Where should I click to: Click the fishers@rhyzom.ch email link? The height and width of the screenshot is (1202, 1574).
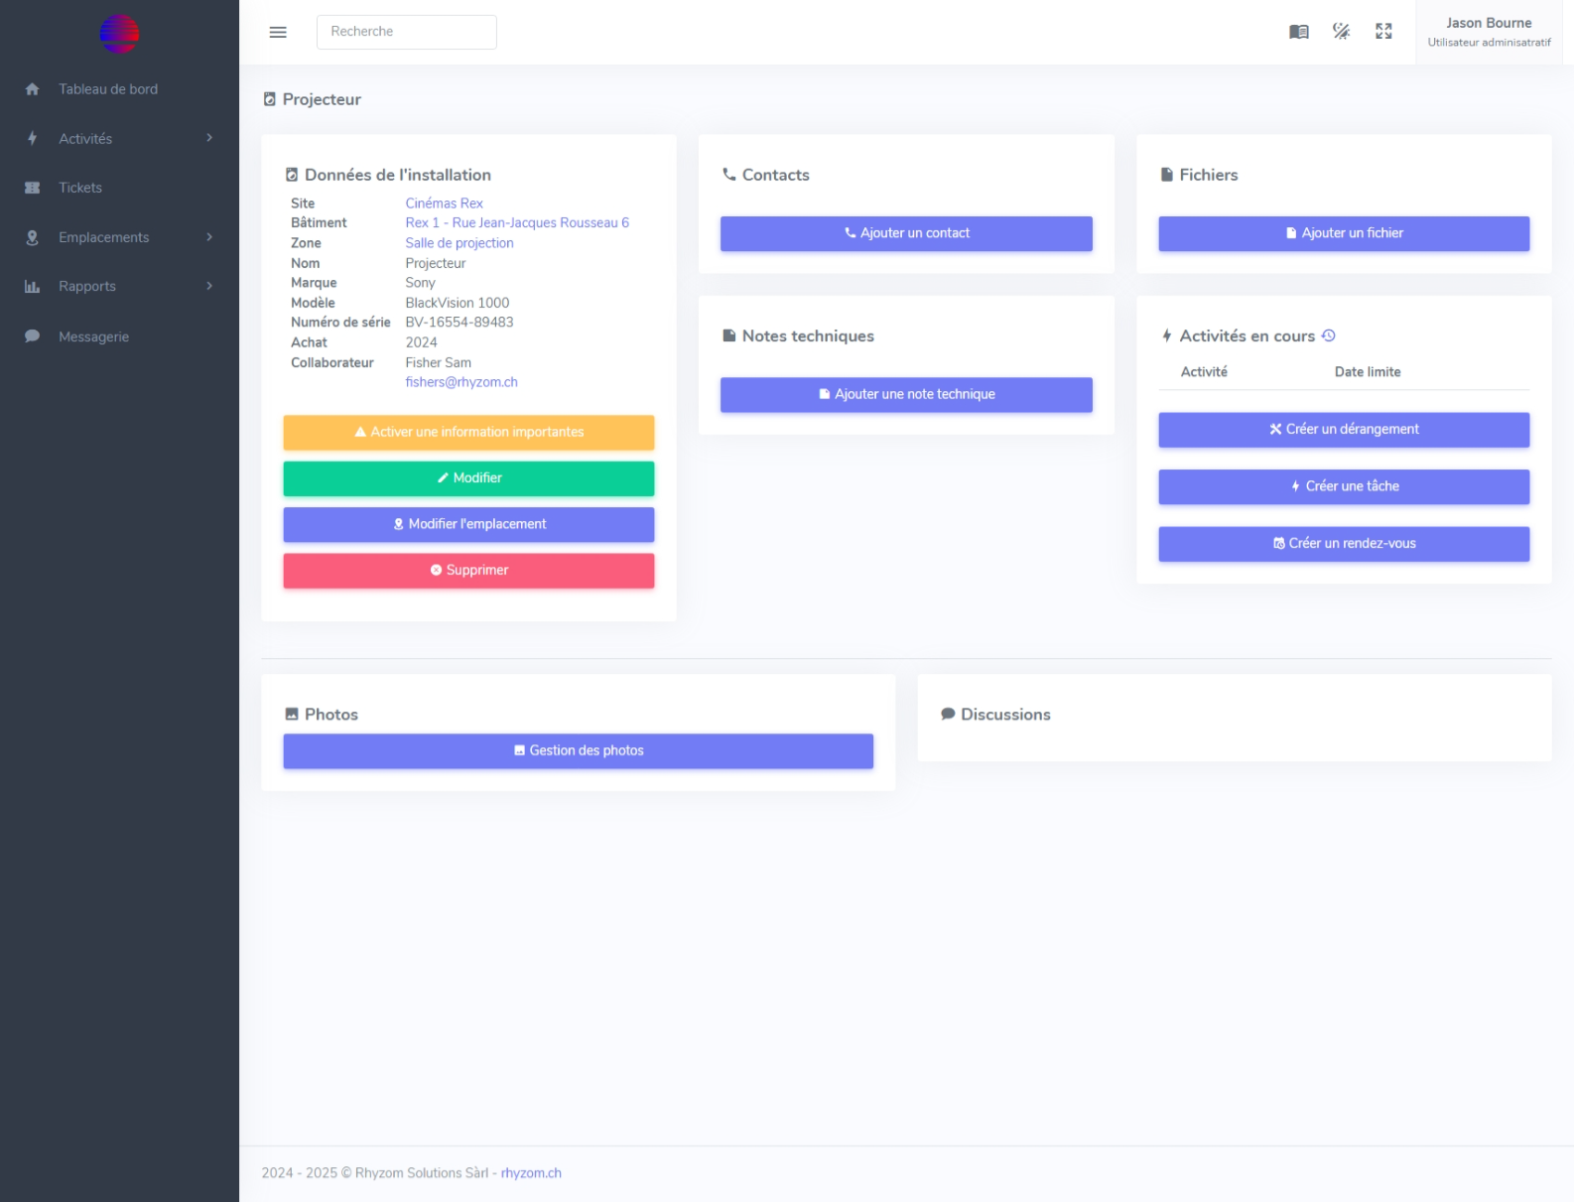(x=461, y=382)
